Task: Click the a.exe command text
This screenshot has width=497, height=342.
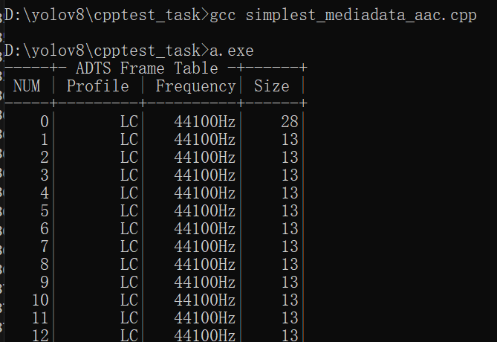Action: (x=232, y=51)
